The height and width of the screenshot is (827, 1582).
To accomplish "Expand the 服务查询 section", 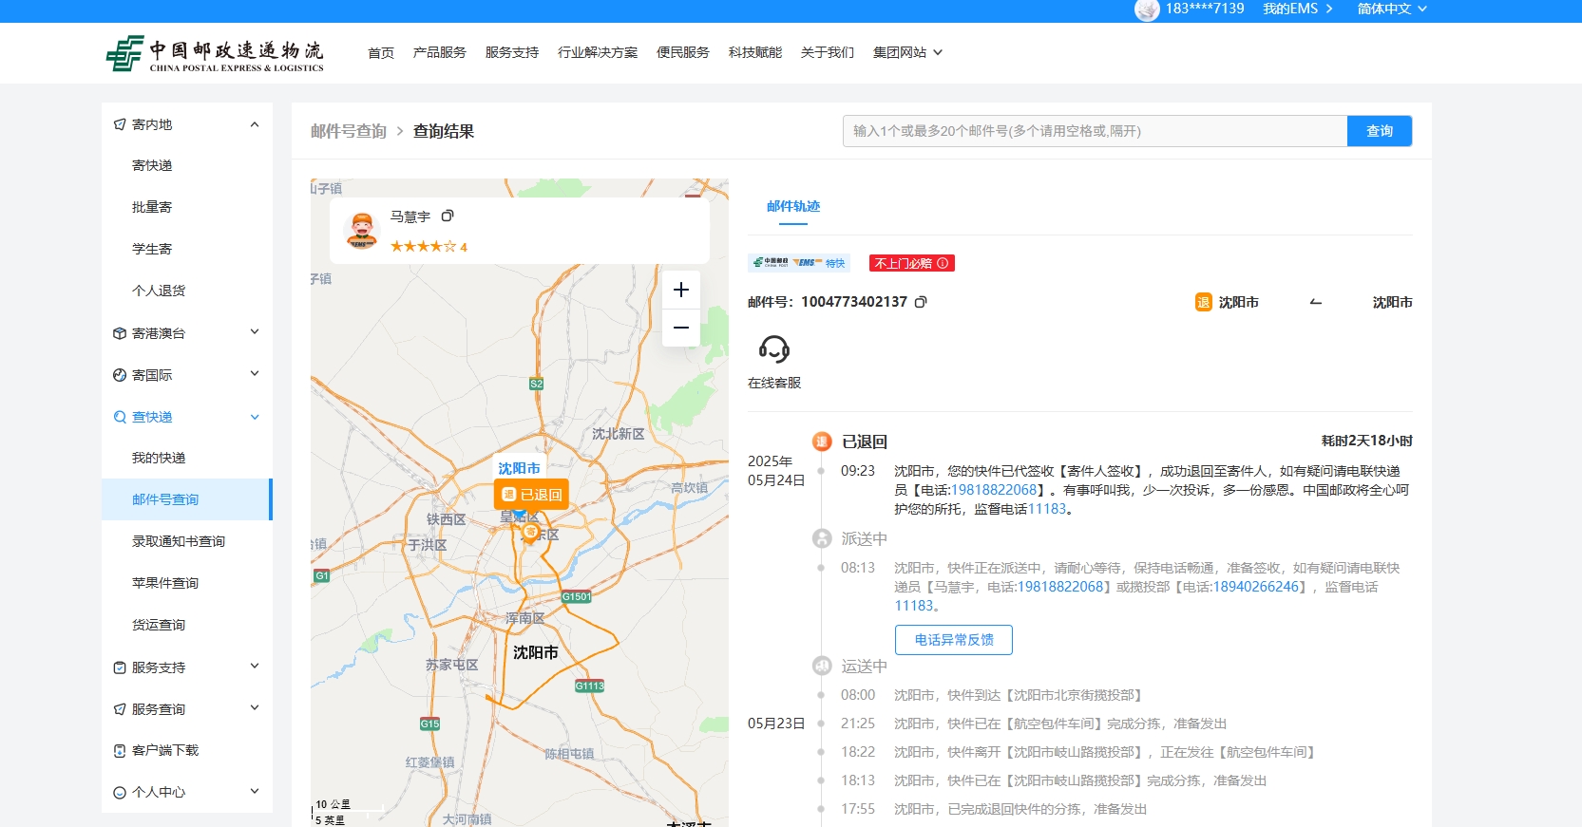I will tap(255, 708).
